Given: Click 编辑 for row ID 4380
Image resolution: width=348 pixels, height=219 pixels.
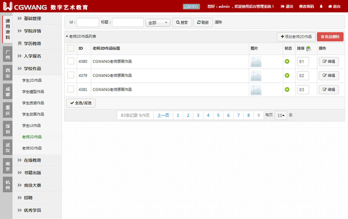Looking at the screenshot, I should pyautogui.click(x=329, y=61).
